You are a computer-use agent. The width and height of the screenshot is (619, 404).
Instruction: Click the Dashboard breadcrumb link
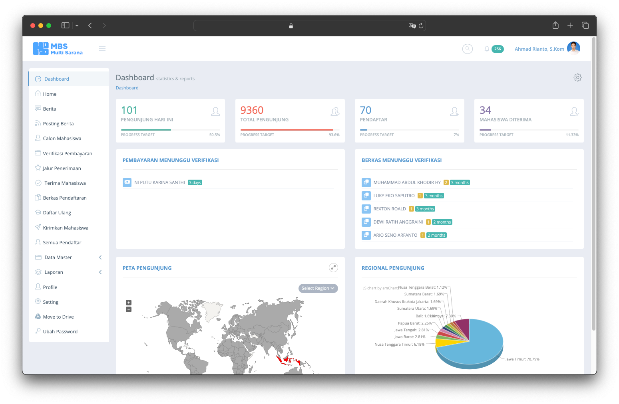[x=127, y=87]
